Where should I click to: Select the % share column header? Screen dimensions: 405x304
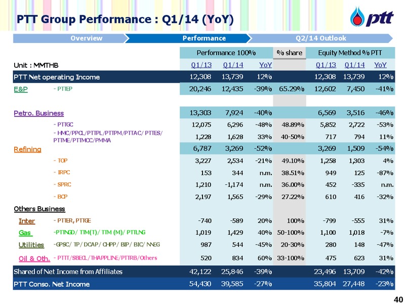(x=289, y=53)
